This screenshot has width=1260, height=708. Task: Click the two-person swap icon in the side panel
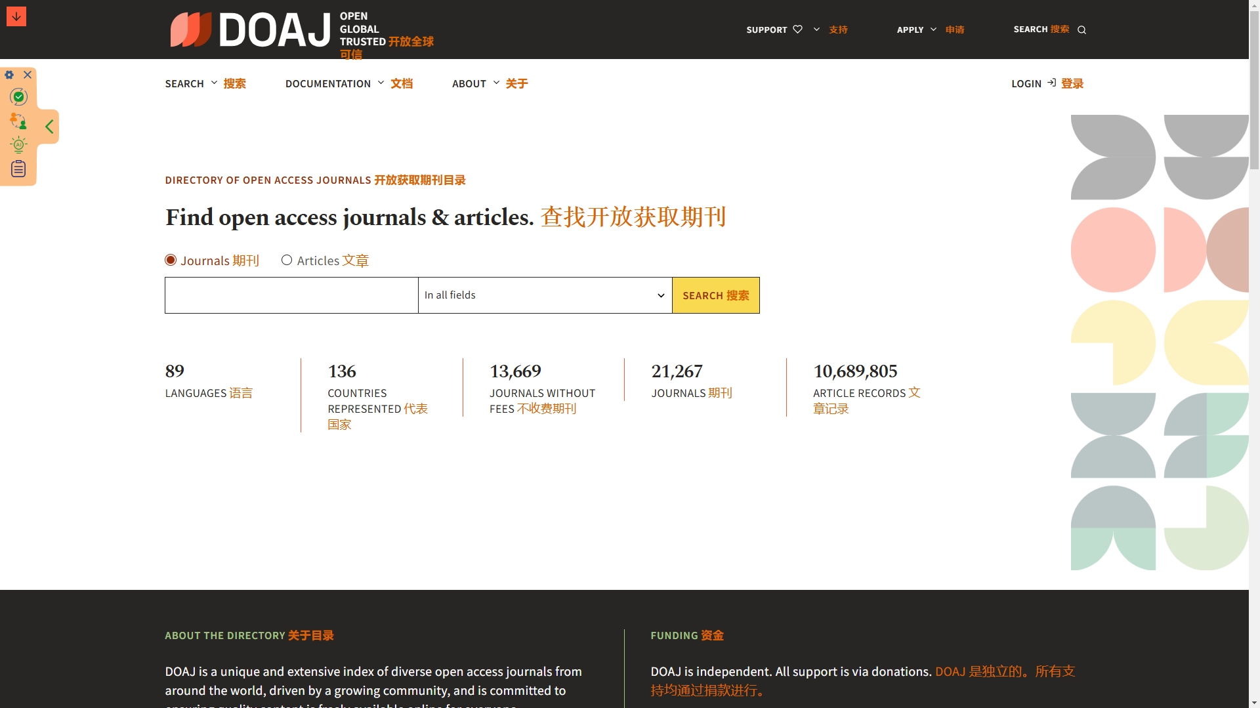point(18,121)
